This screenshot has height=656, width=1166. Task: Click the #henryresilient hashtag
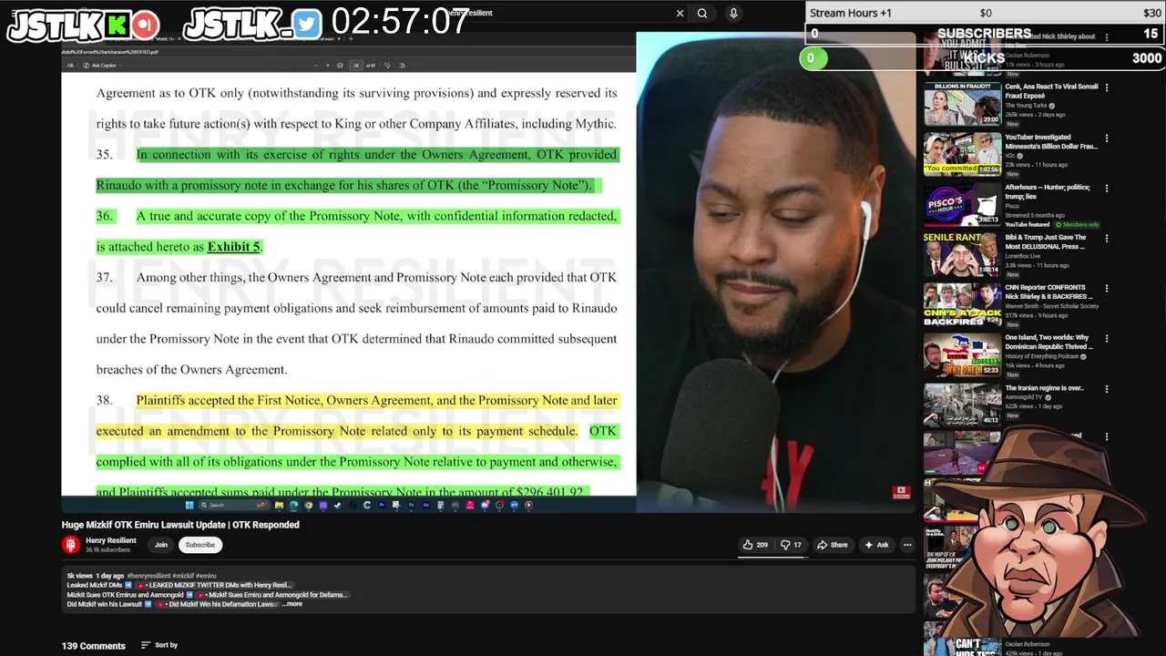coord(148,576)
